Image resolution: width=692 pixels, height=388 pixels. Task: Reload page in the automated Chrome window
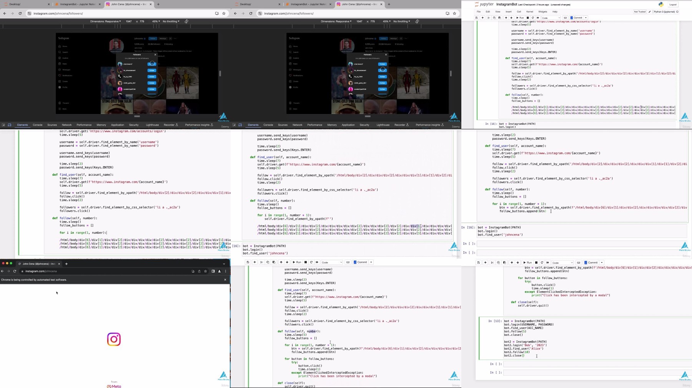(15, 271)
